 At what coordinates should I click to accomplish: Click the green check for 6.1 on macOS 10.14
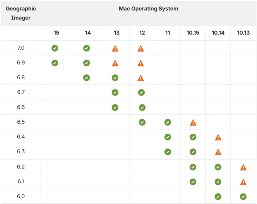[218, 182]
